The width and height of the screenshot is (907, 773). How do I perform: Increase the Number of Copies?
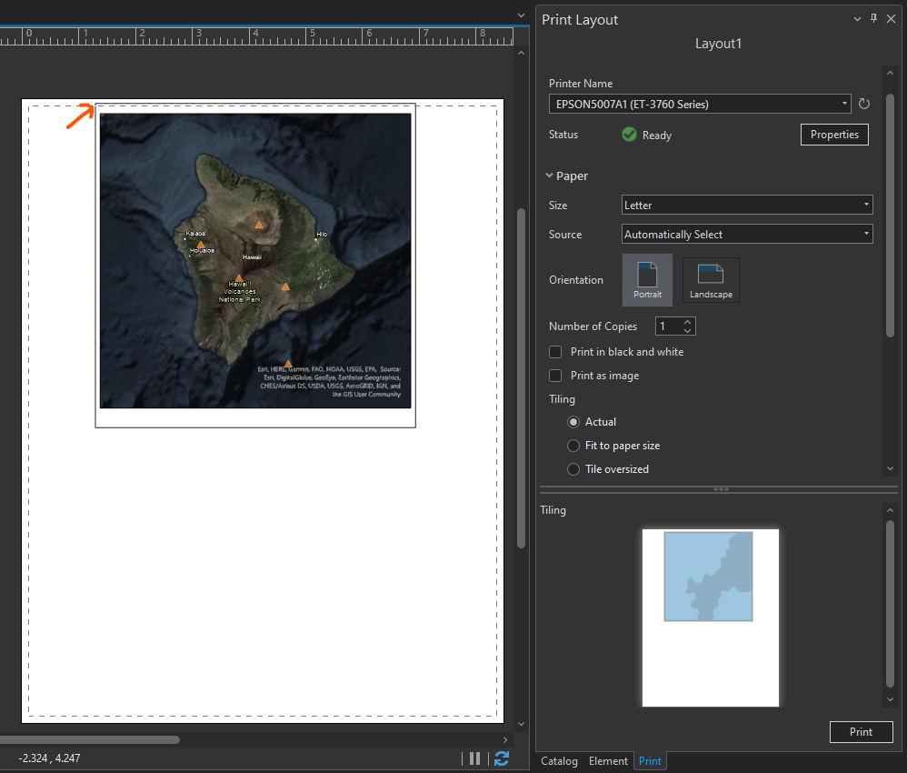(x=688, y=322)
